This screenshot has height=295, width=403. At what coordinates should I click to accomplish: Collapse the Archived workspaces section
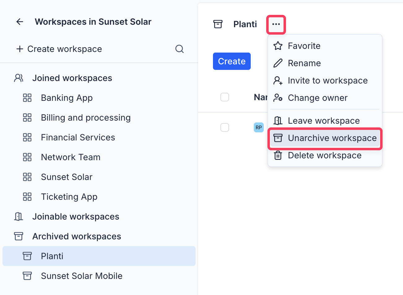(76, 236)
